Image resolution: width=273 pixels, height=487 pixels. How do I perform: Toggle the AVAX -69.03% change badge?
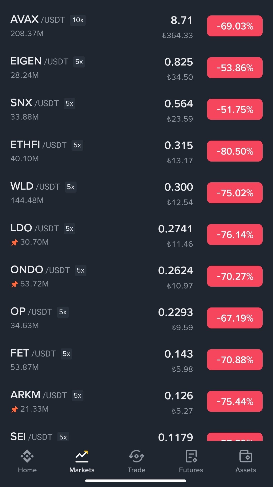(x=235, y=26)
